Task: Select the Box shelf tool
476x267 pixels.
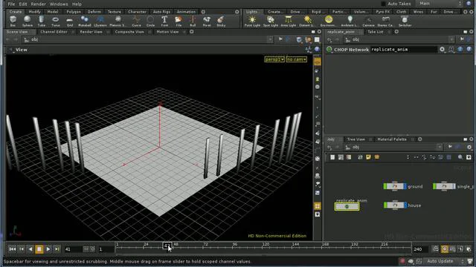Action: (13, 22)
